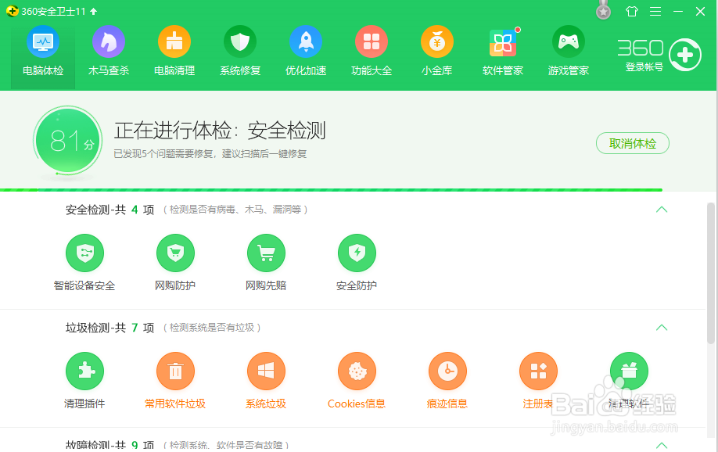The width and height of the screenshot is (718, 452).
Task: Click 智能设备安全 icon
Action: click(x=84, y=253)
